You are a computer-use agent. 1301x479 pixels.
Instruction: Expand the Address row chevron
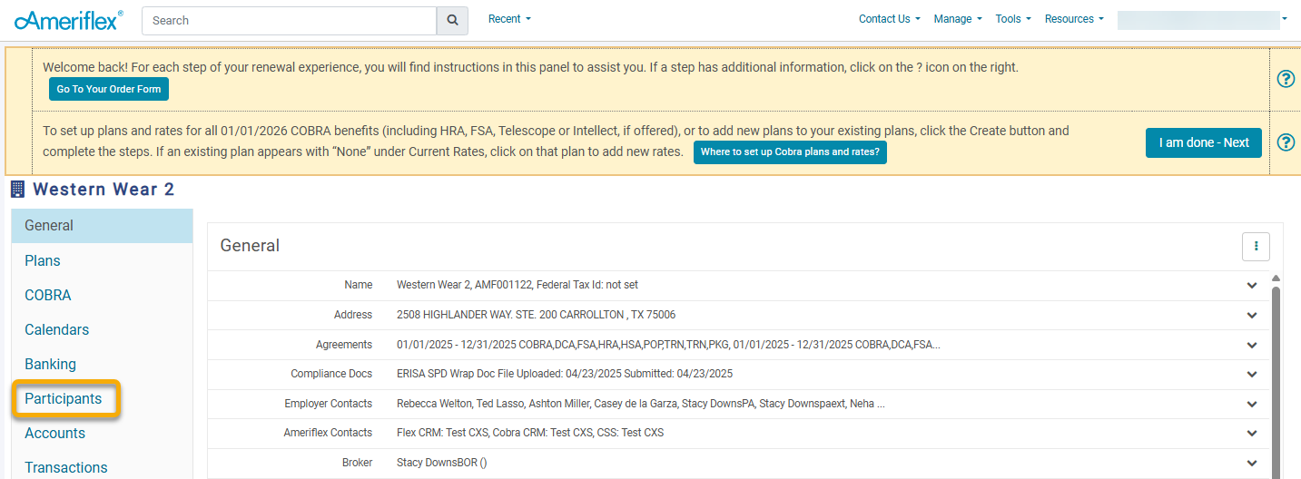click(1252, 315)
